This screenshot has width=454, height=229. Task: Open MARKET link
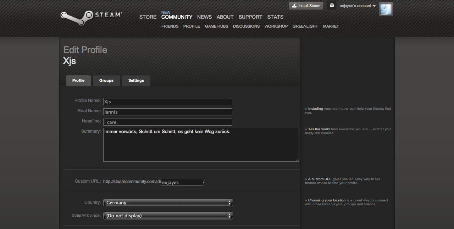pyautogui.click(x=331, y=26)
